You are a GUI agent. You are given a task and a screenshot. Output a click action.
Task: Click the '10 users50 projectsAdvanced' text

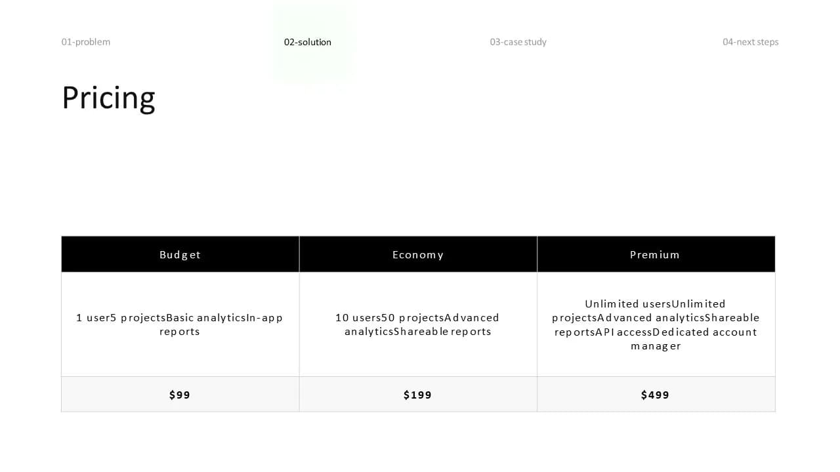pos(417,318)
